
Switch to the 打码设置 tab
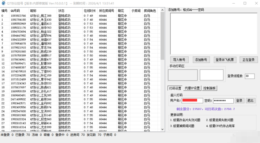tap(175, 88)
